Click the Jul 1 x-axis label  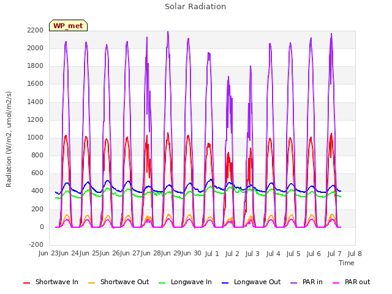[x=212, y=254]
